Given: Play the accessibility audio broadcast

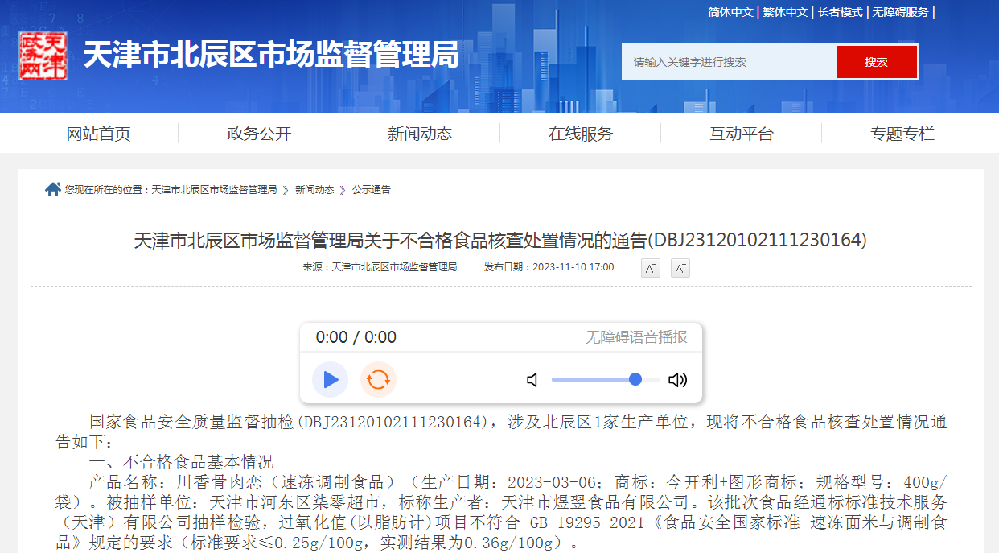Looking at the screenshot, I should coord(330,380).
